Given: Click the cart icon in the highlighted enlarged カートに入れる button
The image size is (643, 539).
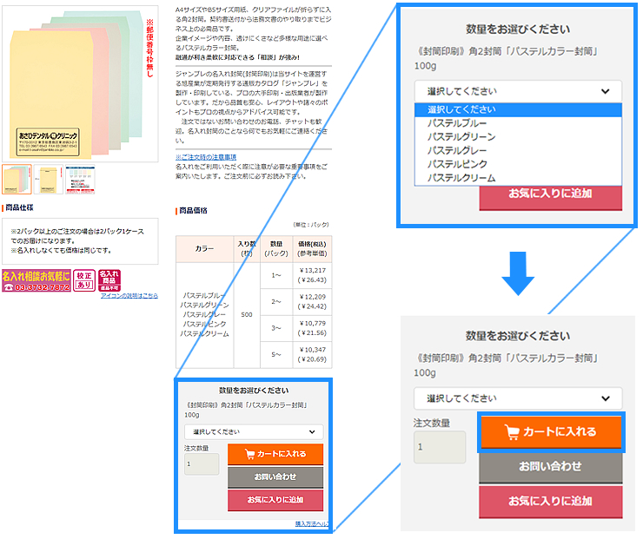Looking at the screenshot, I should click(x=512, y=432).
